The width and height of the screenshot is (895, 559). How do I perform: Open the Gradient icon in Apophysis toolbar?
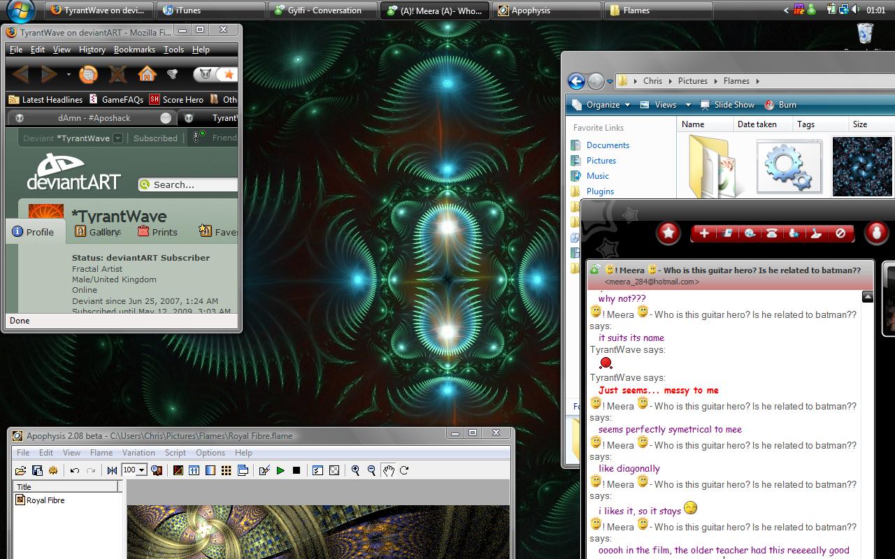tap(210, 471)
